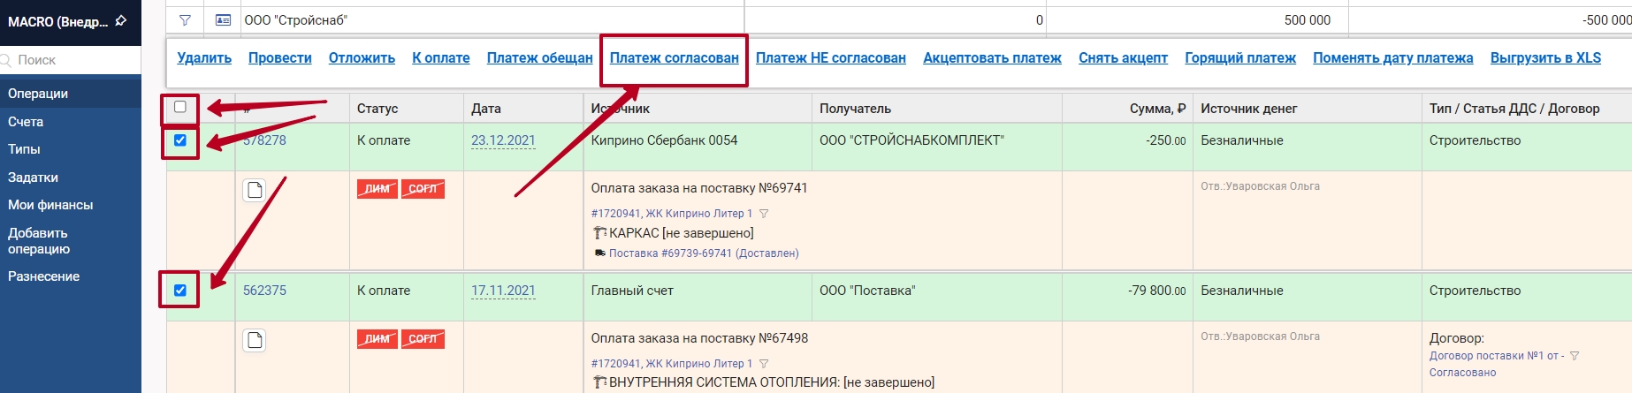1632x393 pixels.
Task: Open the contact card icon for ООО "Стройснаб"
Action: pos(223,19)
